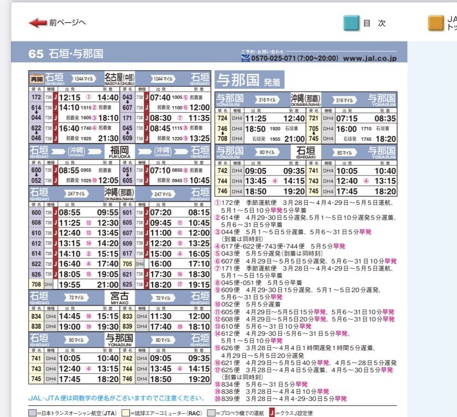This screenshot has width=457, height=417.
Task: Click the red back arrow icon
Action: (x=38, y=23)
